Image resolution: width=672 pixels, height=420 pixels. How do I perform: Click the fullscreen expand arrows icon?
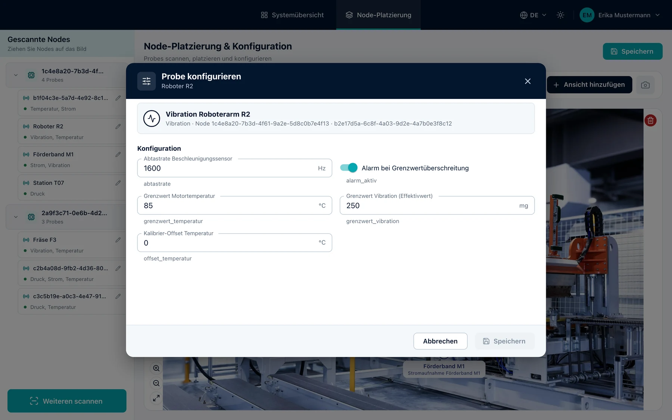tap(156, 398)
